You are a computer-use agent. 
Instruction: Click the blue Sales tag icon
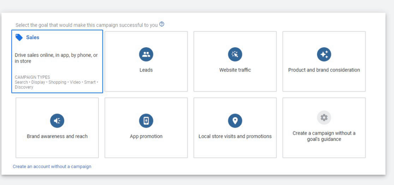[x=19, y=37]
